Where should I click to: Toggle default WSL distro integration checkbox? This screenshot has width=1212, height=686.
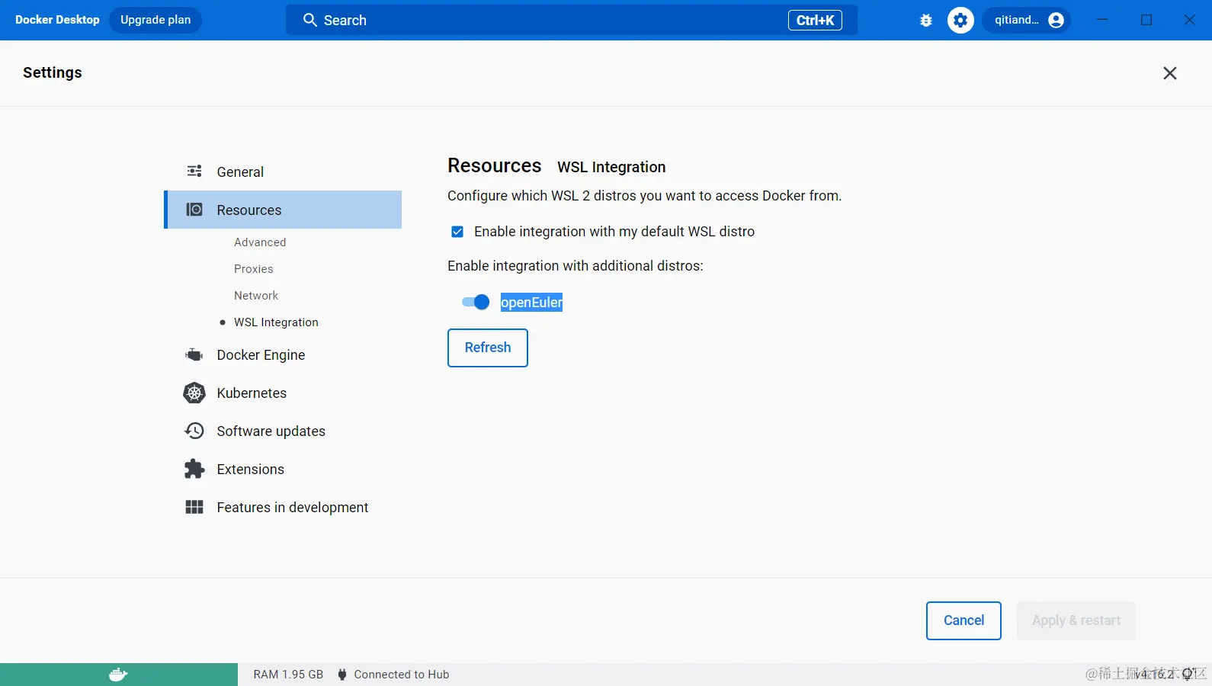[457, 232]
